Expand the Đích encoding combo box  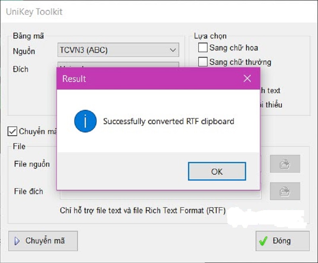tap(118, 64)
